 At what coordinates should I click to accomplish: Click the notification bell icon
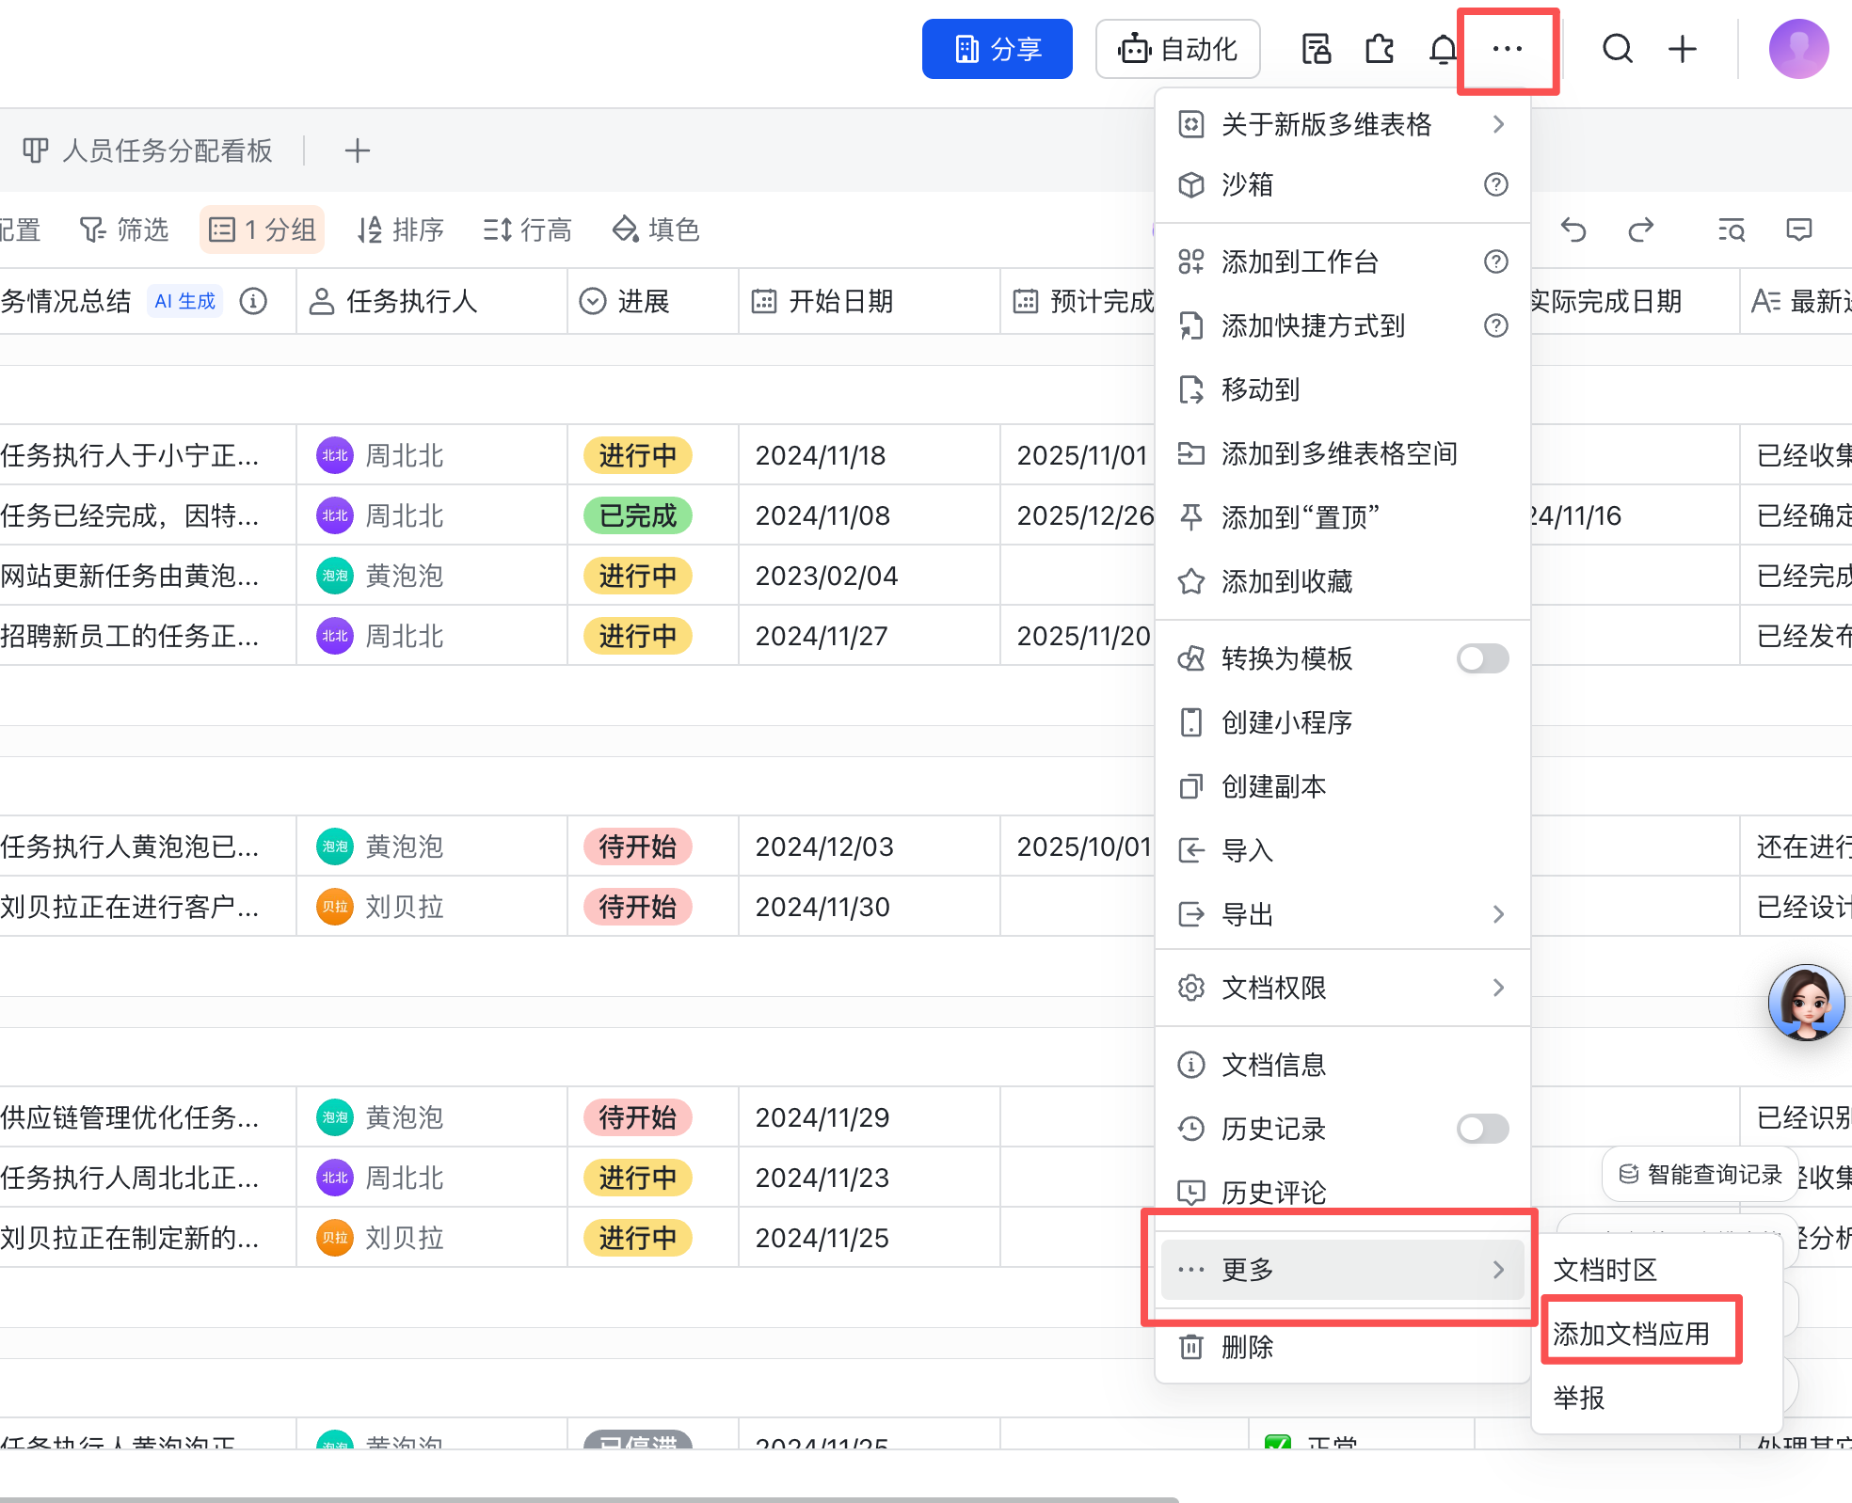point(1442,49)
